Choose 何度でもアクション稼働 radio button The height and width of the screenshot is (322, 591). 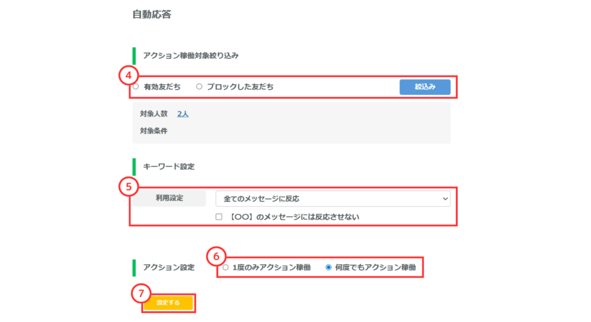pos(329,267)
